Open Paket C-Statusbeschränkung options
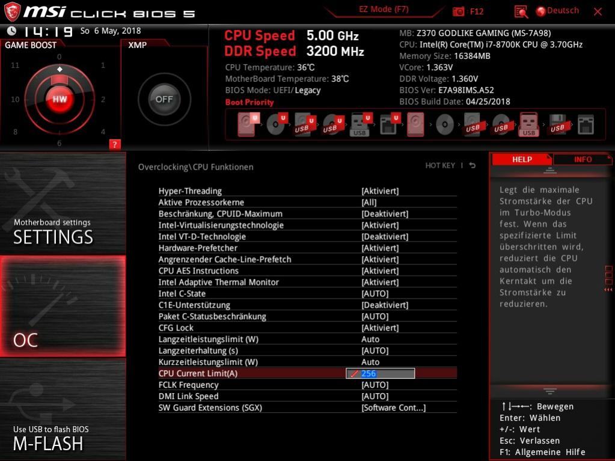This screenshot has height=461, width=615. point(308,316)
